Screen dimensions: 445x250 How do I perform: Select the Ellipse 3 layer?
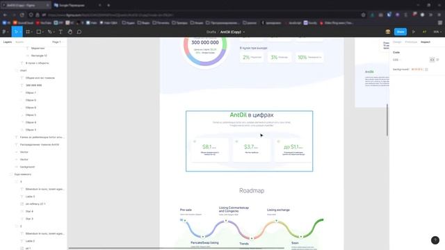click(x=31, y=130)
